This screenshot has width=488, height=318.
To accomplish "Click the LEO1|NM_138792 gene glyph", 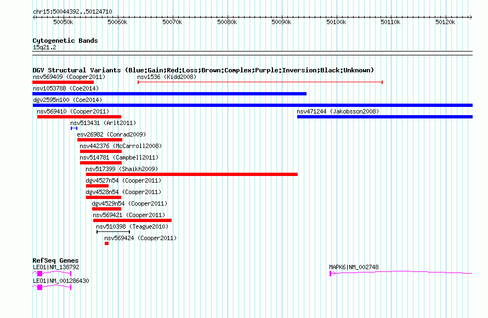I will [x=52, y=274].
